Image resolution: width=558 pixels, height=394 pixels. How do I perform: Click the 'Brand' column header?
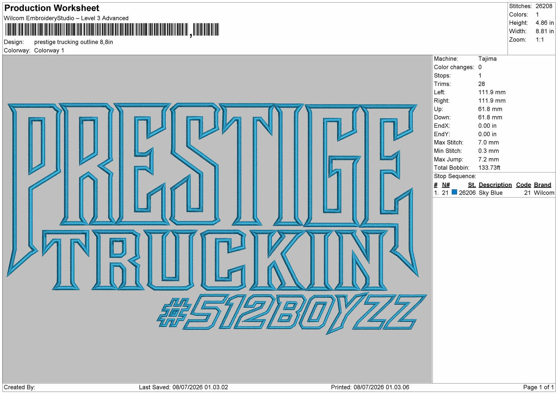tap(543, 185)
